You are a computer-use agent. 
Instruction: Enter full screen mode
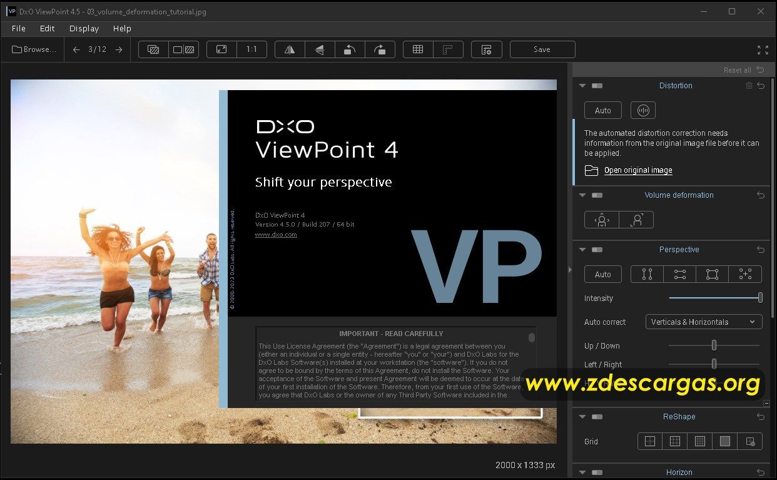coord(763,49)
